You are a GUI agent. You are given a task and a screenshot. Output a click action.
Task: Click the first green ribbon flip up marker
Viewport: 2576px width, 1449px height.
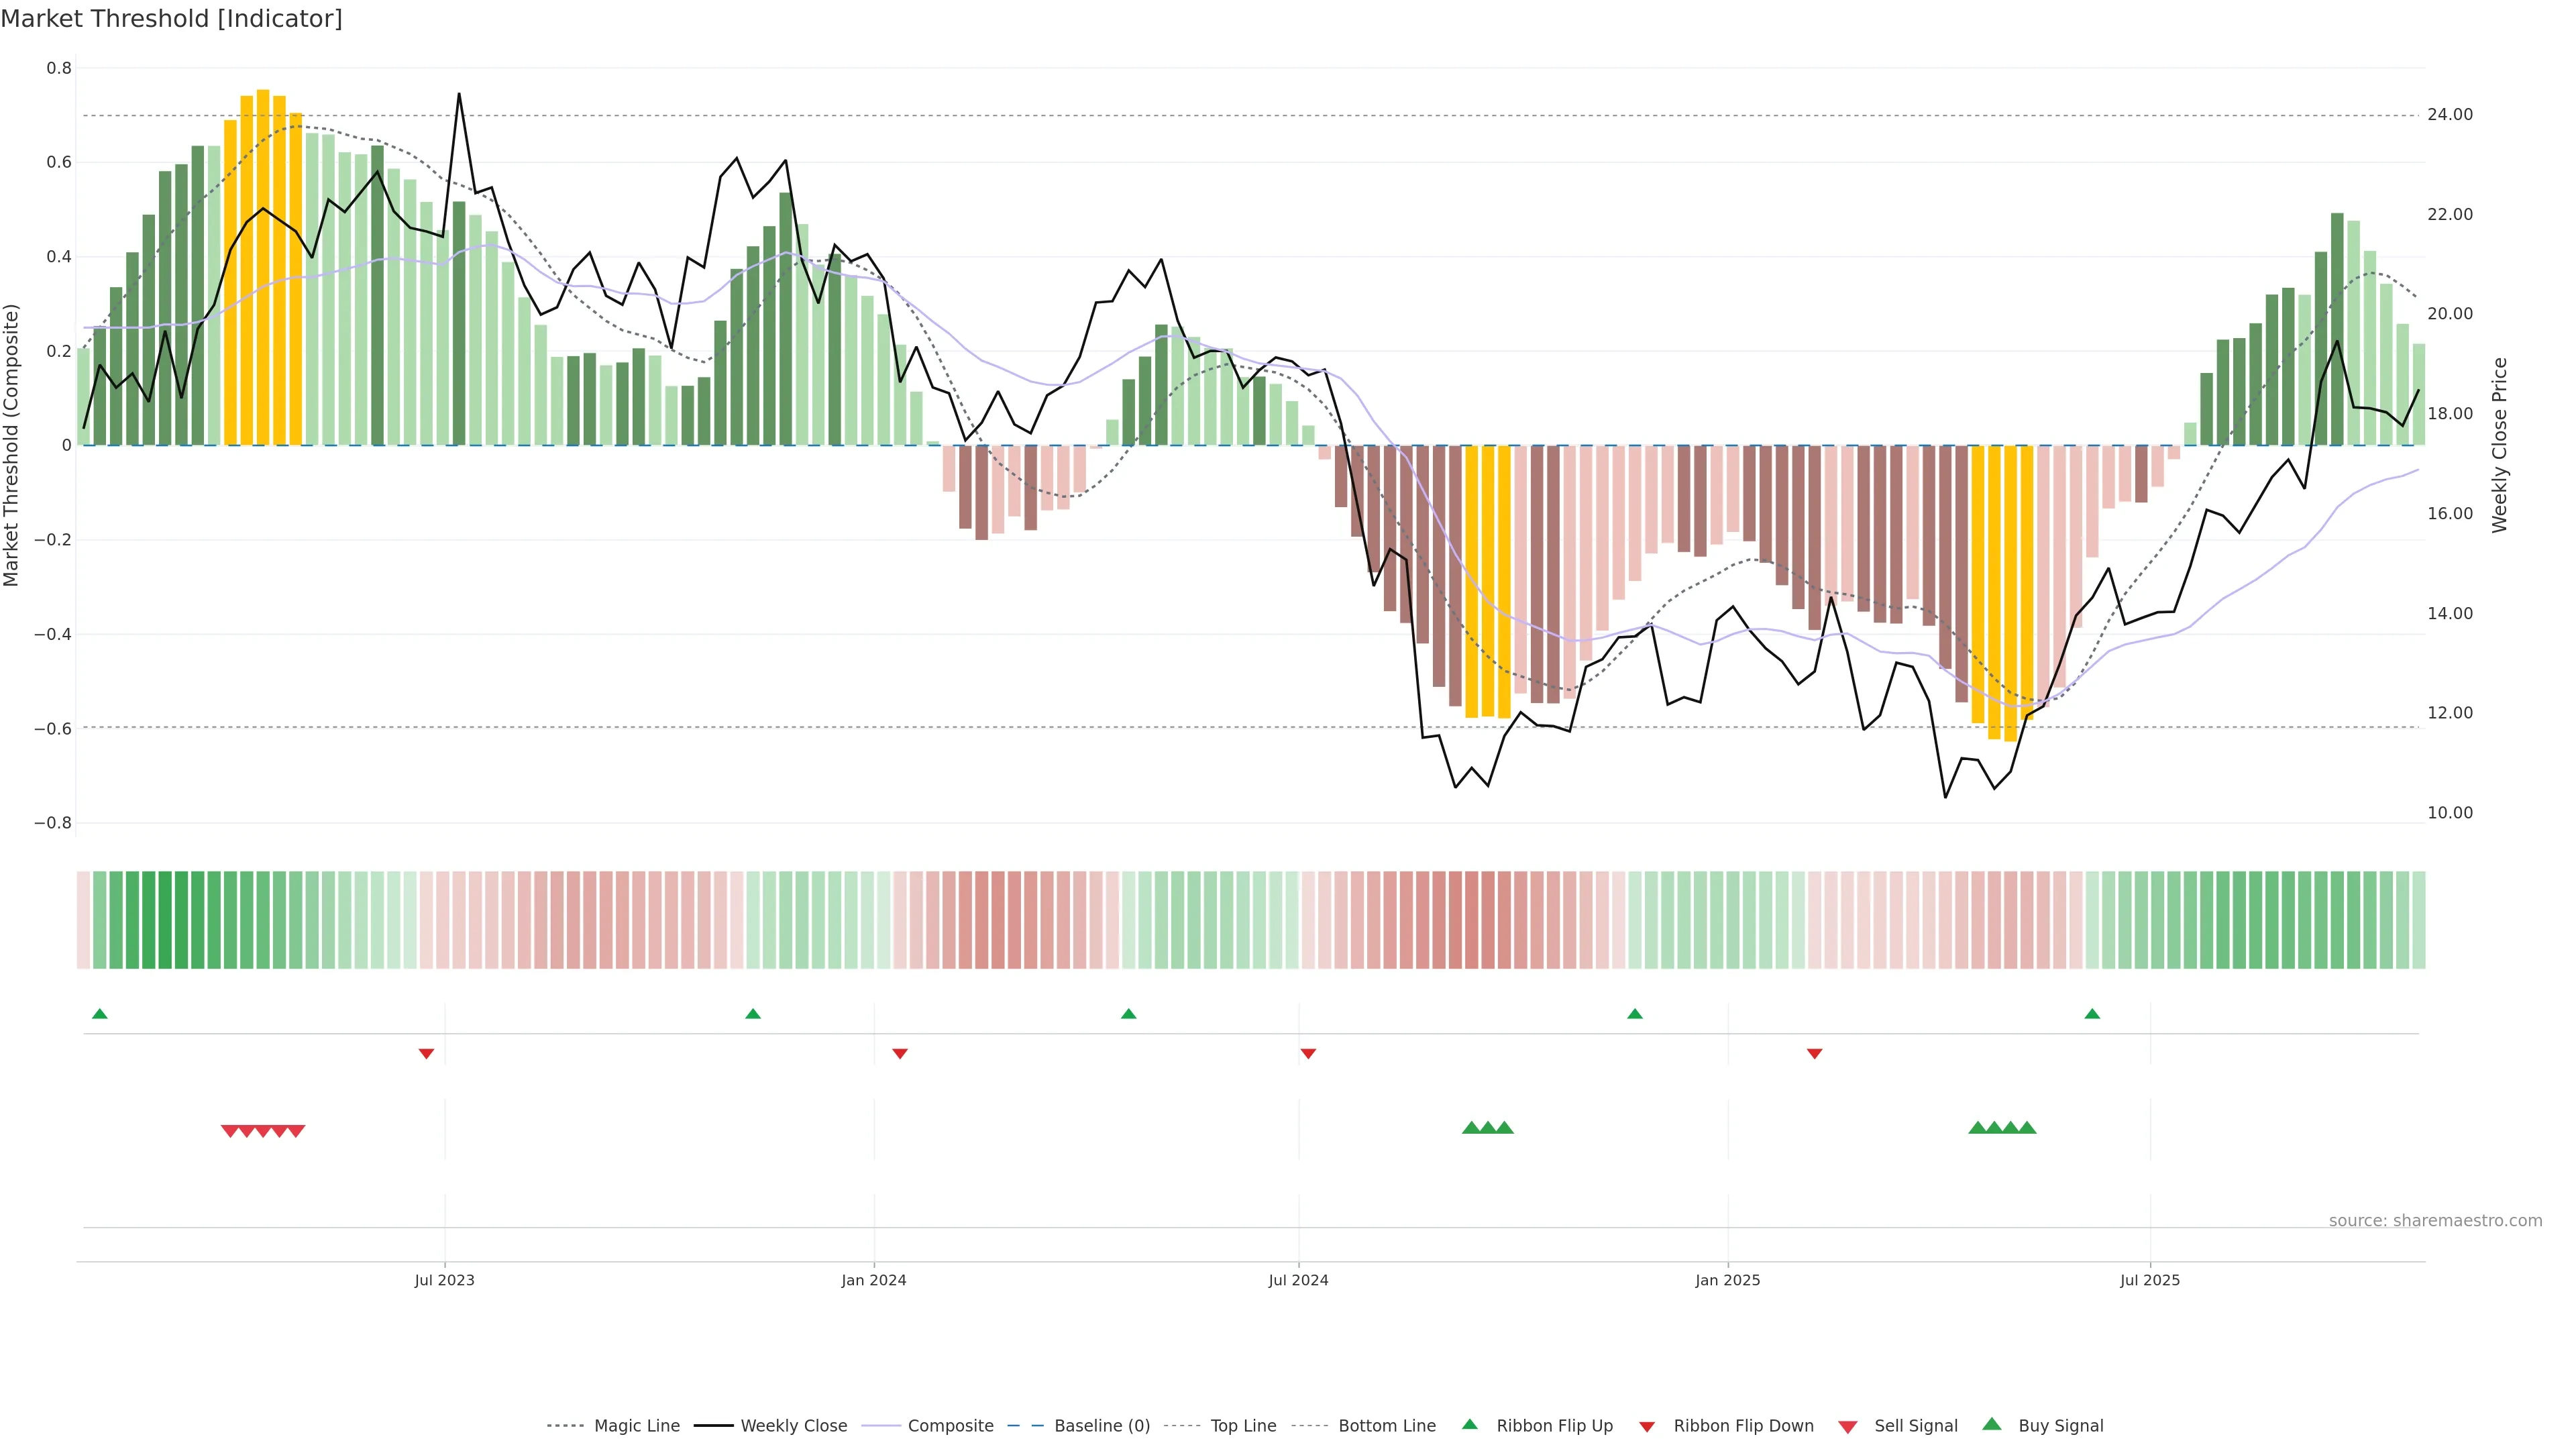point(99,1014)
